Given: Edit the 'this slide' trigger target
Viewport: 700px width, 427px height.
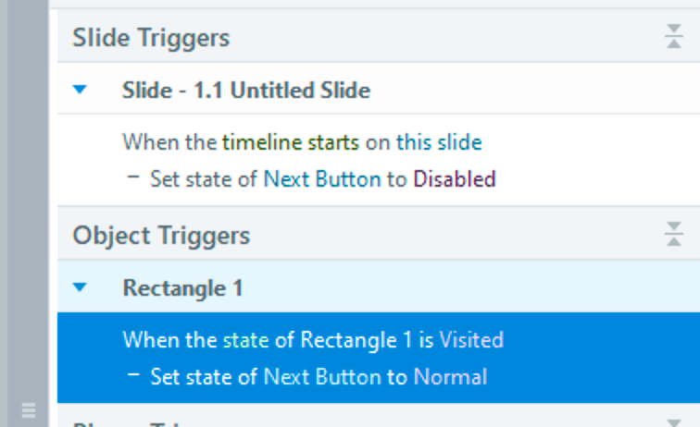Looking at the screenshot, I should 439,142.
